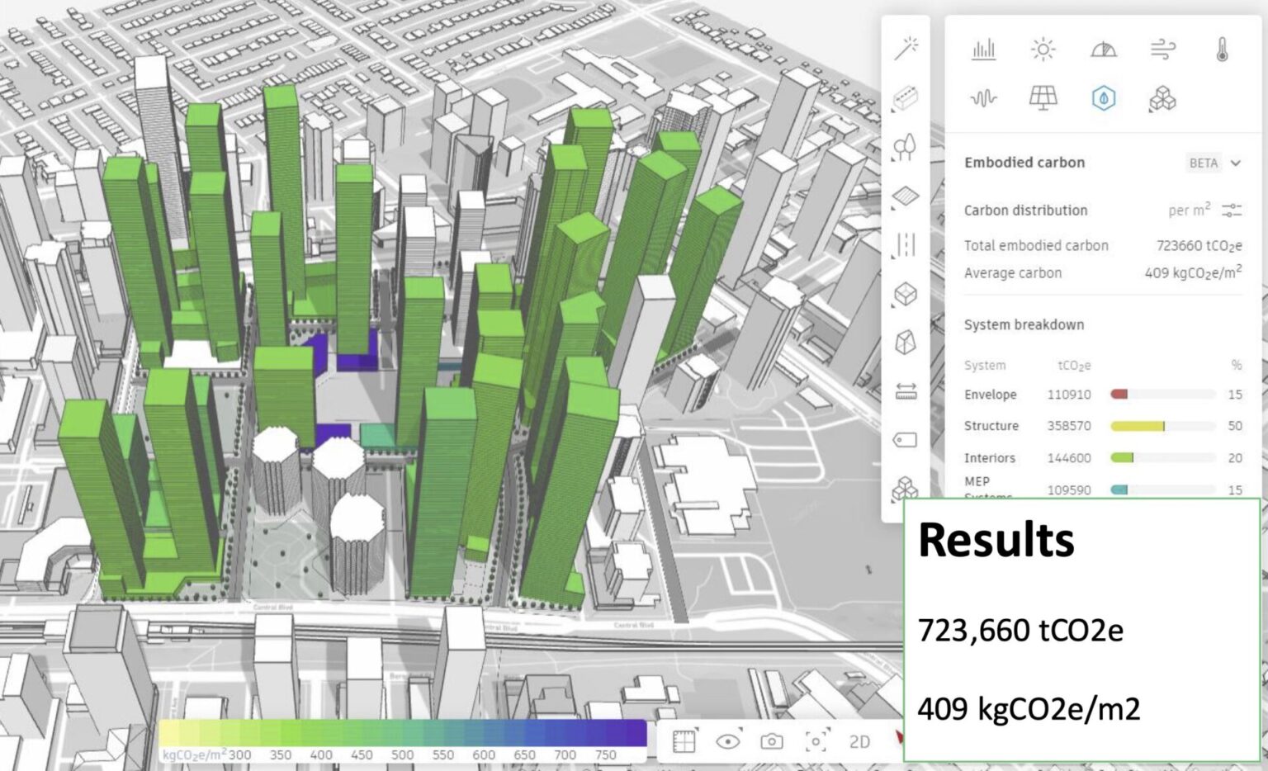The image size is (1268, 771).
Task: Open the daylight dome analysis icon
Action: [1105, 51]
